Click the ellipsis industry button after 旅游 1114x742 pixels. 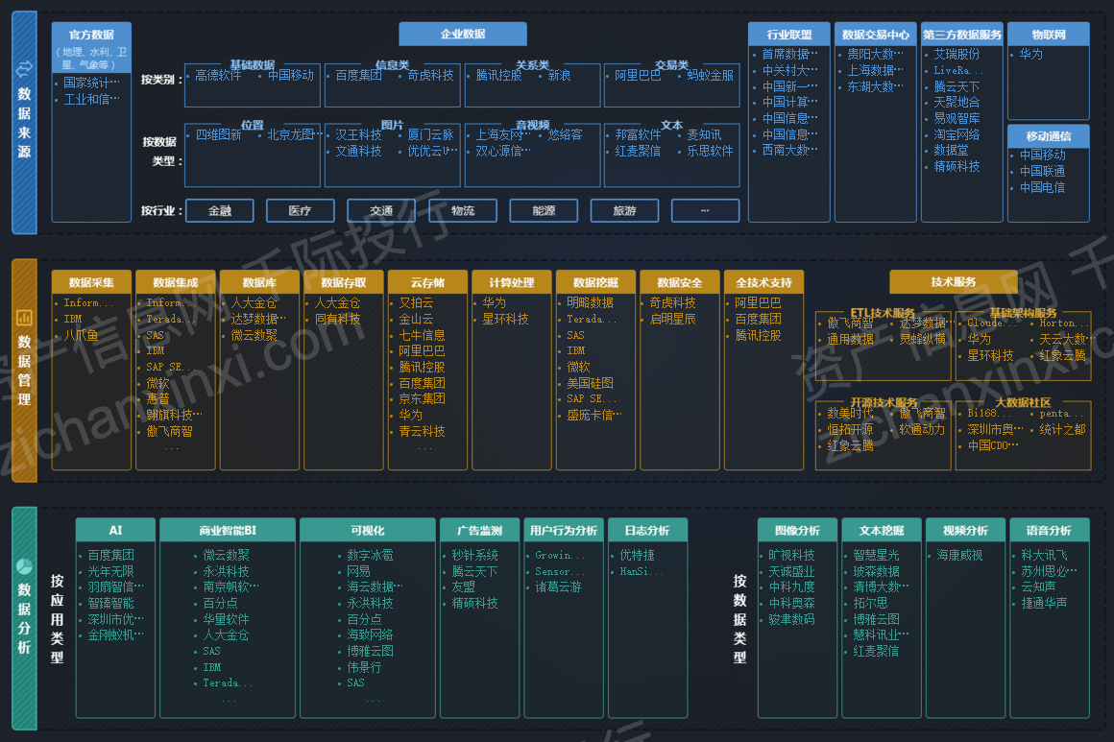coord(705,211)
